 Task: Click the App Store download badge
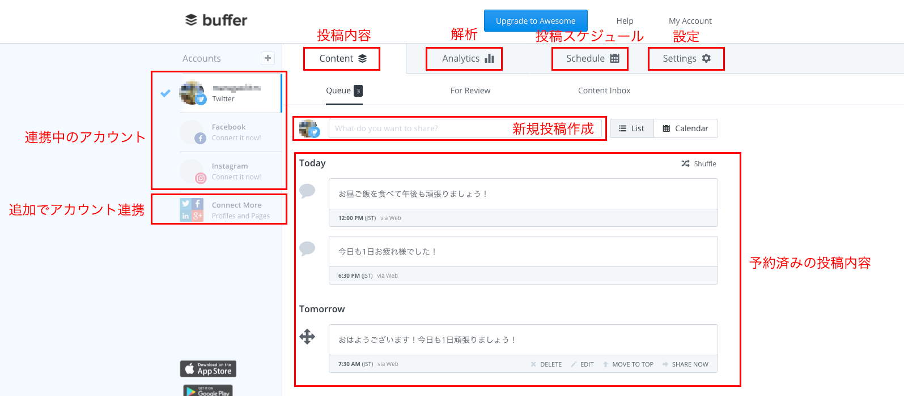pyautogui.click(x=208, y=369)
